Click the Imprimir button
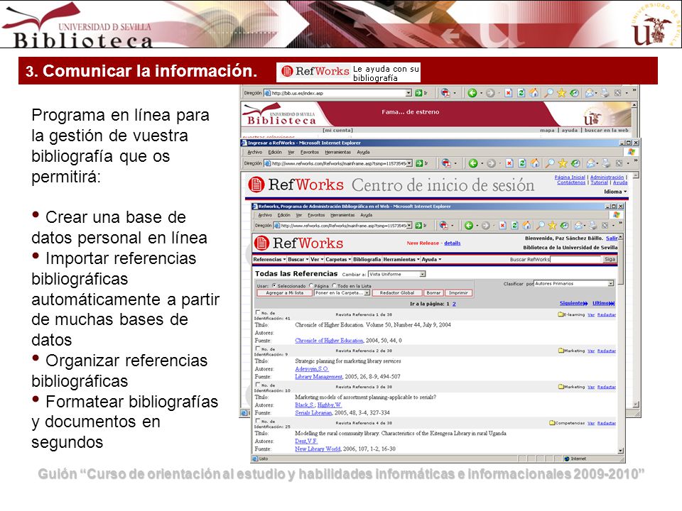 [x=458, y=293]
